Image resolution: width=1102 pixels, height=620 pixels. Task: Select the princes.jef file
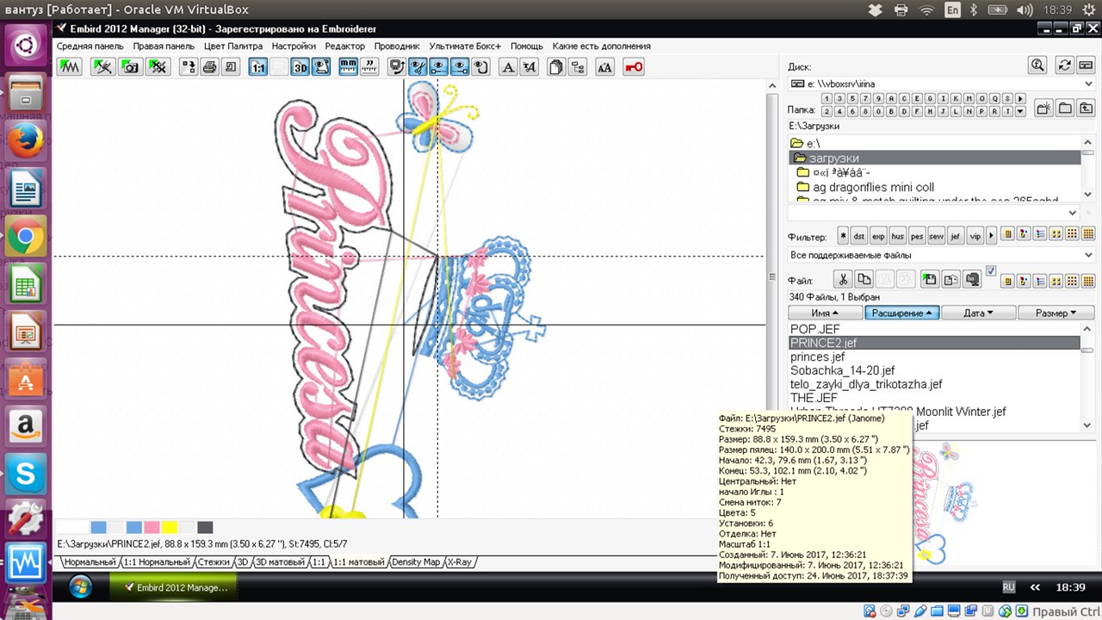[818, 356]
